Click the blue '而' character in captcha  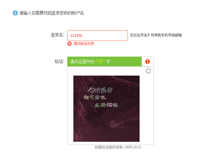point(103,91)
